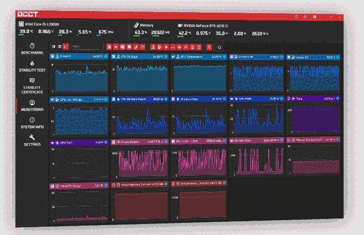This screenshot has height=235, width=364.
Task: Click the blue circle on Physical Memory Load card
Action: (x=338, y=139)
